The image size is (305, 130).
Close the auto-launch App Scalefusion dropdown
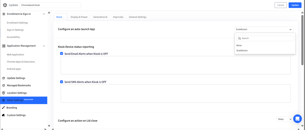264,30
